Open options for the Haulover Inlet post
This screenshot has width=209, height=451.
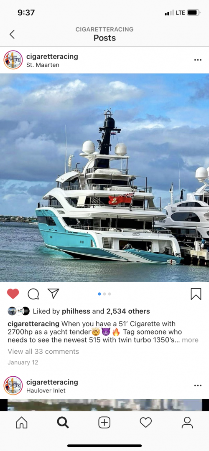(198, 385)
